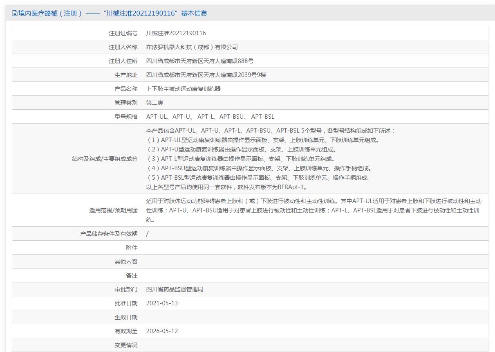The width and height of the screenshot is (495, 352).
Task: Click the 型号规格 label
Action: click(x=126, y=117)
